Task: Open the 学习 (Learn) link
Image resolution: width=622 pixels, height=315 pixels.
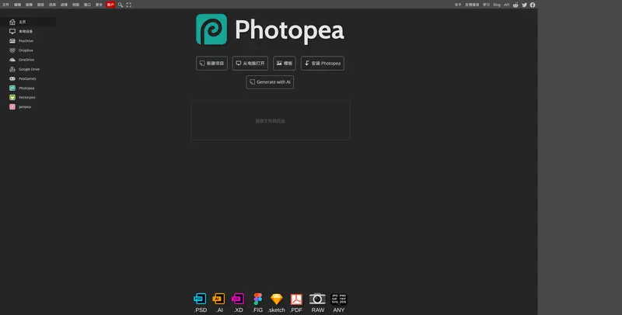Action: tap(487, 5)
